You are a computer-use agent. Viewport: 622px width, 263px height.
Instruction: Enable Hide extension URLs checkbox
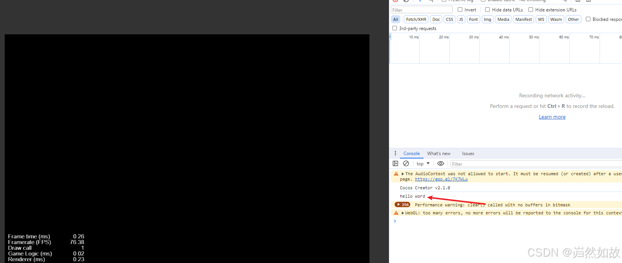coord(531,10)
